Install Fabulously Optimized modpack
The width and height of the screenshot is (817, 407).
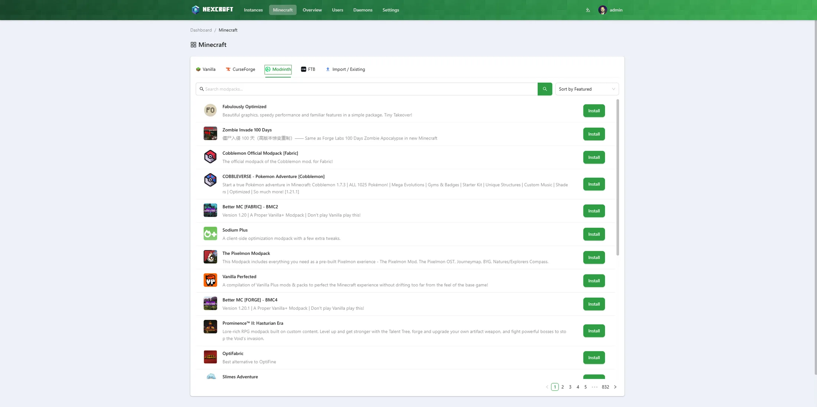pos(594,111)
